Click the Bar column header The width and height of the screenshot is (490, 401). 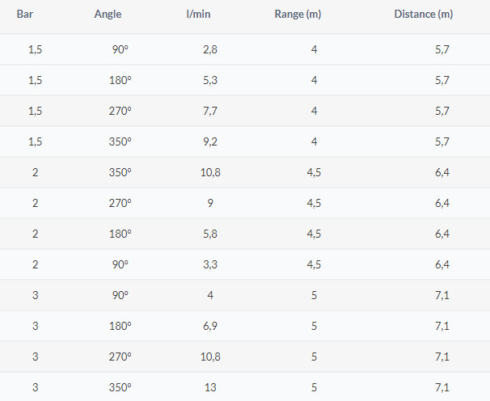tap(25, 14)
